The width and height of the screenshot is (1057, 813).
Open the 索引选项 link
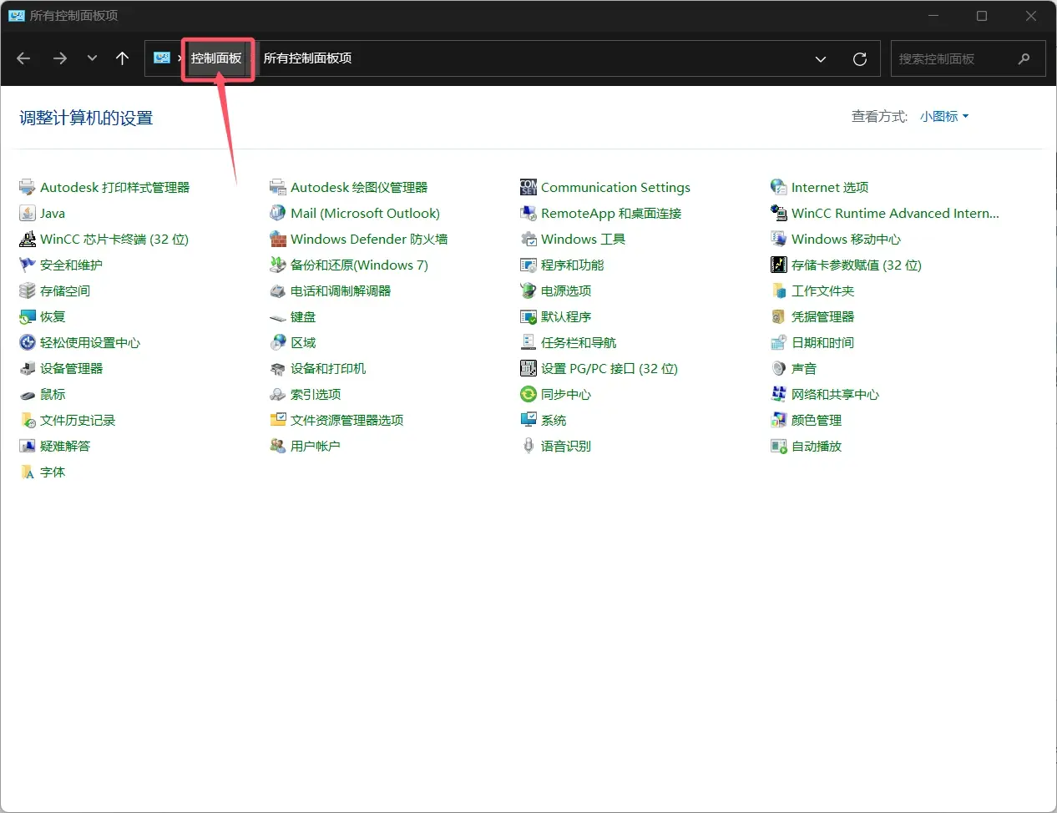click(316, 394)
